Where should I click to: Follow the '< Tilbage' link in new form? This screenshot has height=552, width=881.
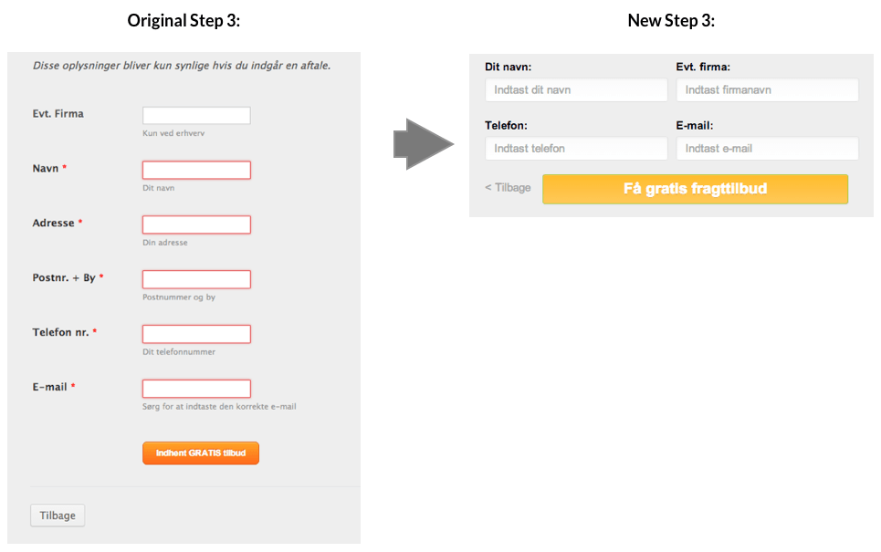coord(508,188)
